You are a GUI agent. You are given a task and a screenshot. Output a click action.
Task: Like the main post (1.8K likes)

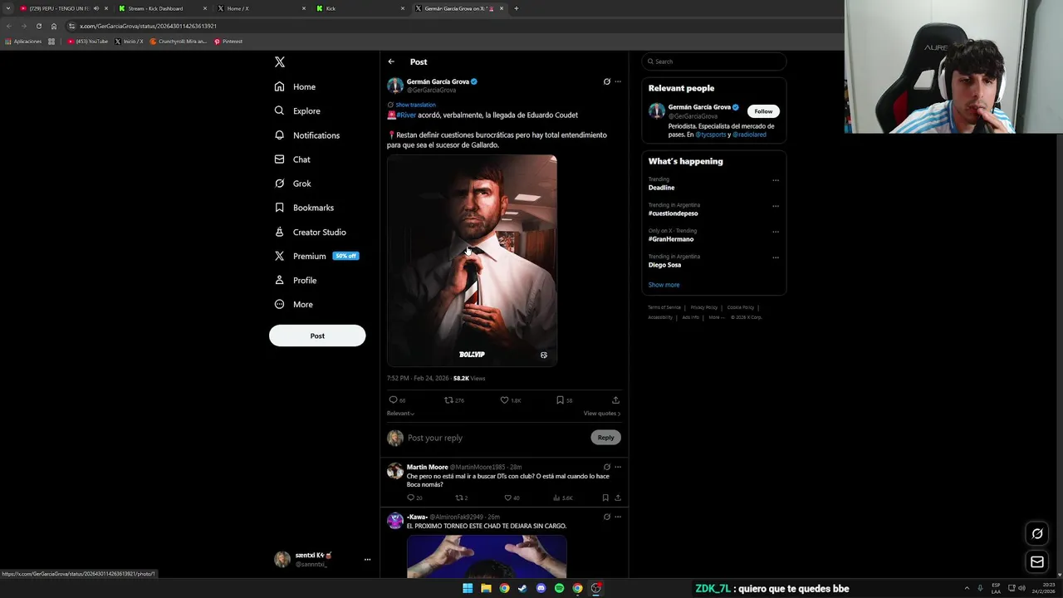(510, 400)
